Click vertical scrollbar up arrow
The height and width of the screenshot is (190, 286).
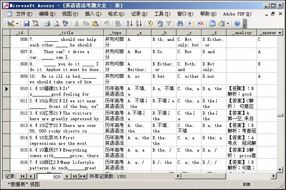(280, 33)
